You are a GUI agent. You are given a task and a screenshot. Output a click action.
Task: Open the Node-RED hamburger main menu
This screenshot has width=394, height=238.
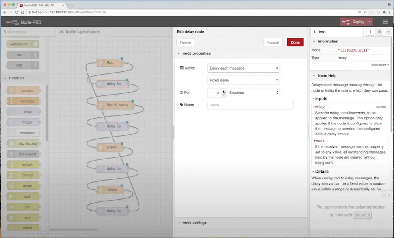coord(385,22)
